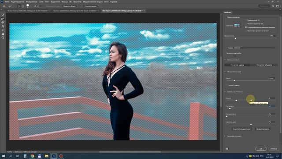Choose the С учетом цвета mode
This screenshot has width=282, height=159.
click(x=237, y=65)
